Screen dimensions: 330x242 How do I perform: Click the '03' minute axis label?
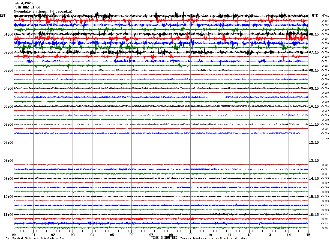point(73,235)
